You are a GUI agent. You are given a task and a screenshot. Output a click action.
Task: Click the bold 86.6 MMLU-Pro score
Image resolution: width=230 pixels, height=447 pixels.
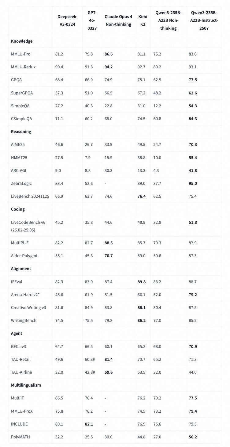pyautogui.click(x=109, y=54)
